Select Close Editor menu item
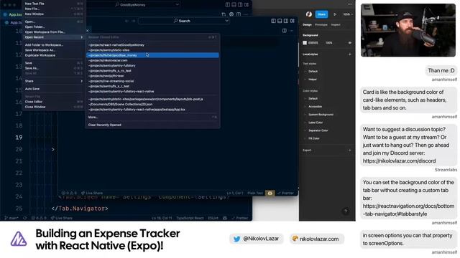Viewport: 460px width, 258px height. click(x=53, y=102)
